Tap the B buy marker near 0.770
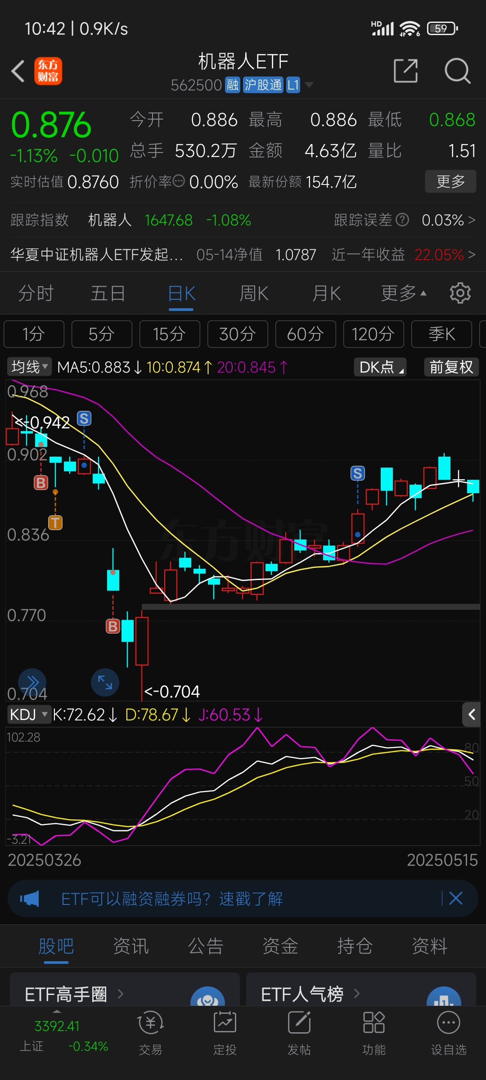Image resolution: width=486 pixels, height=1080 pixels. tap(113, 626)
